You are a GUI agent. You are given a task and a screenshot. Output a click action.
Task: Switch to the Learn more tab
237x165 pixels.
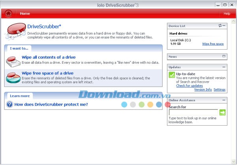coord(20,96)
